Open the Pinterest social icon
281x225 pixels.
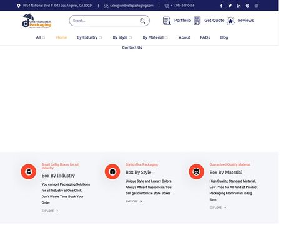pos(247,6)
